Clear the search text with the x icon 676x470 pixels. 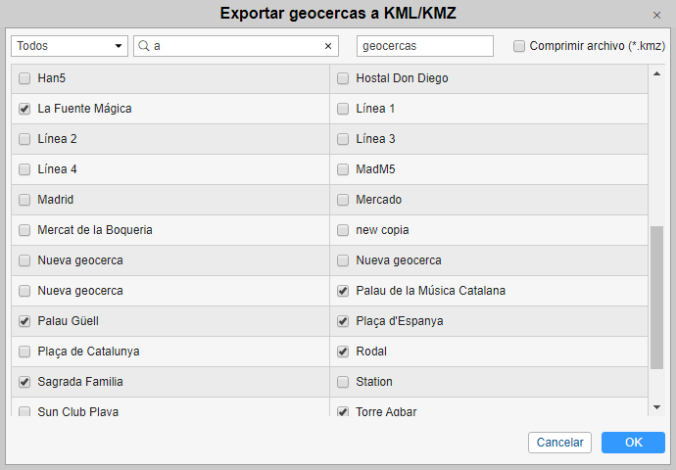tap(328, 46)
